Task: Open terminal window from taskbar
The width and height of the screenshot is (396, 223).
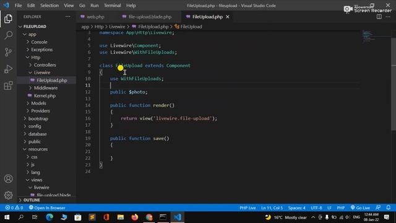Action: (163, 217)
